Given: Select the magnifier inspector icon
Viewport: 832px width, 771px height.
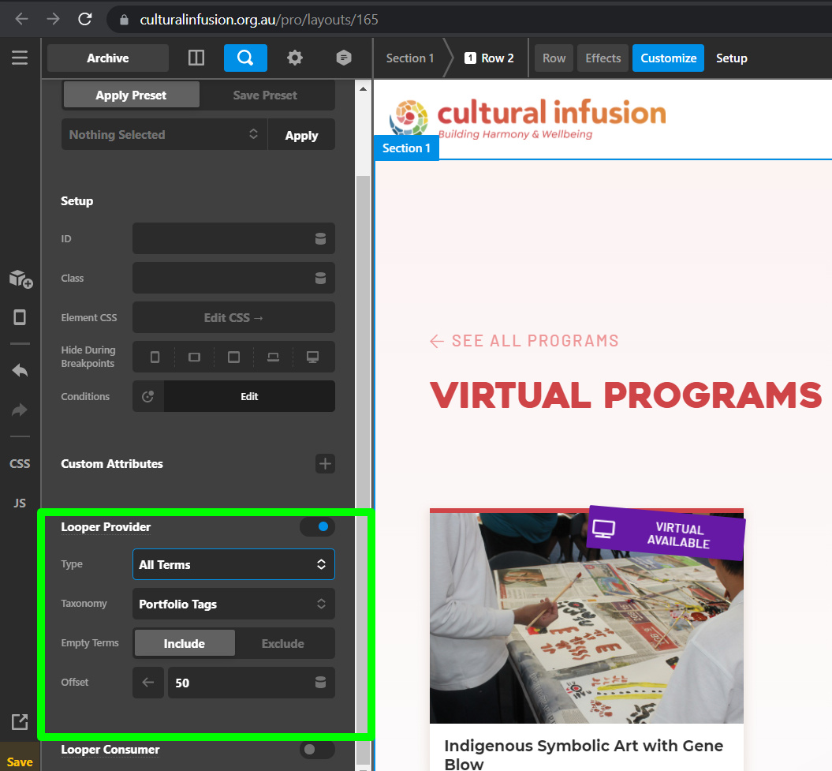Looking at the screenshot, I should (x=245, y=58).
